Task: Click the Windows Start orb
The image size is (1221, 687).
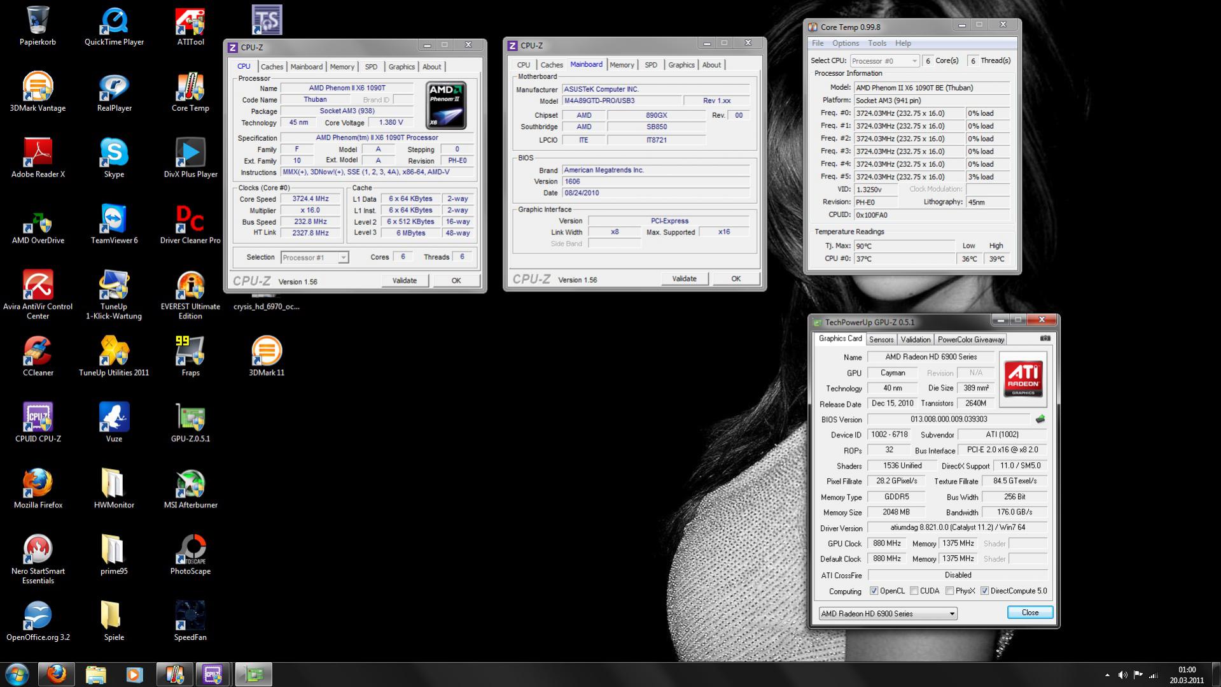Action: (17, 674)
